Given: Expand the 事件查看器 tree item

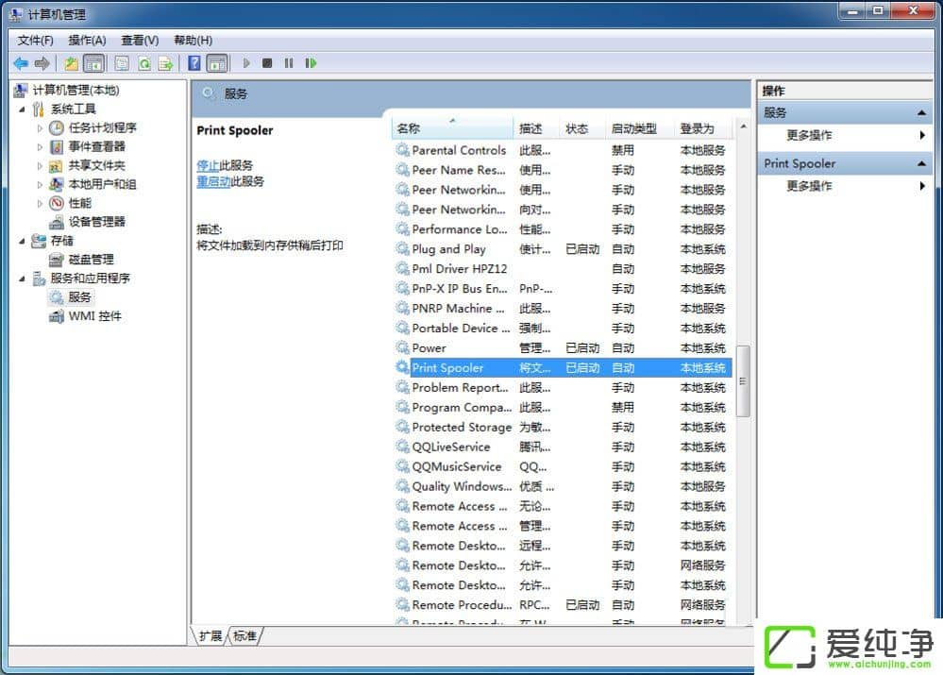Looking at the screenshot, I should (x=40, y=146).
